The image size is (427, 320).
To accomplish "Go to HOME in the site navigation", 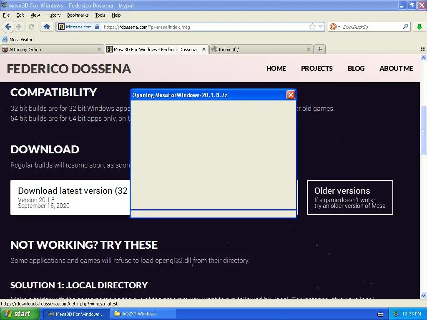I will (x=276, y=68).
